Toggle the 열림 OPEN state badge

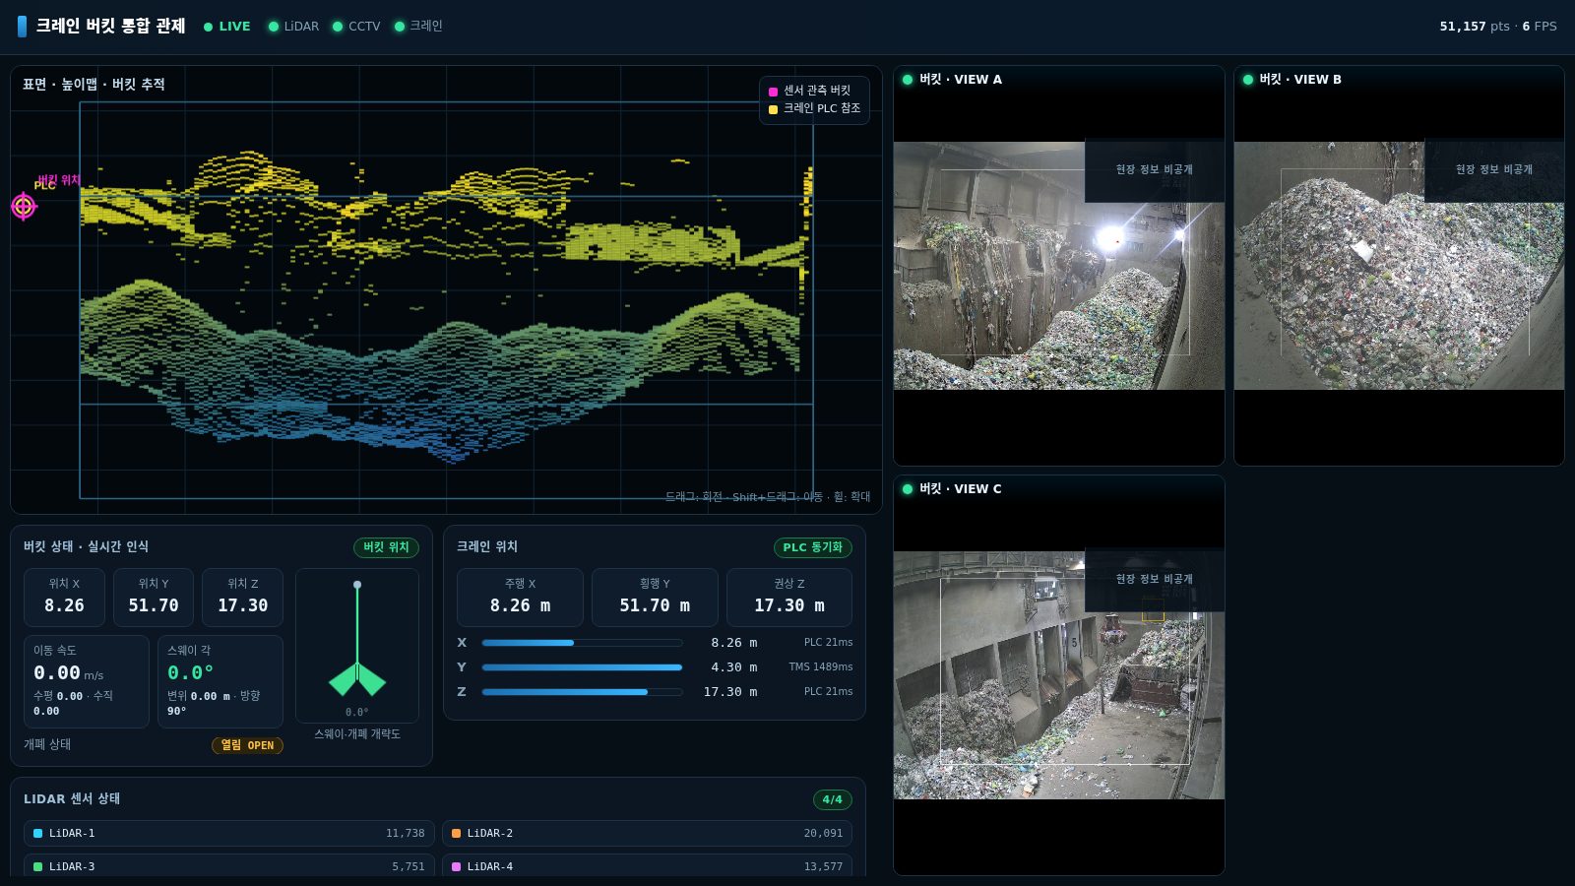(x=247, y=745)
